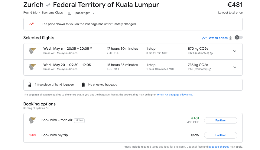Click Oman Air logo on May 6 flight
Screen dimensions: 260x150
(x=32, y=51)
